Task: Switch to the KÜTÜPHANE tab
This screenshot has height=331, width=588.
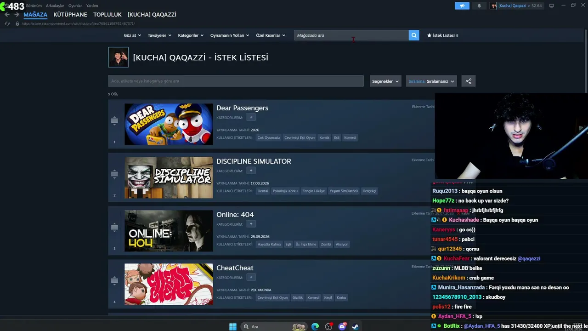Action: pos(70,15)
